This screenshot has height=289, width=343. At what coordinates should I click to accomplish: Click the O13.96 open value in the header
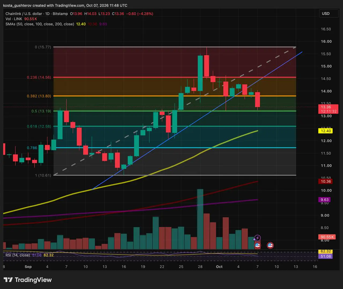pyautogui.click(x=76, y=14)
